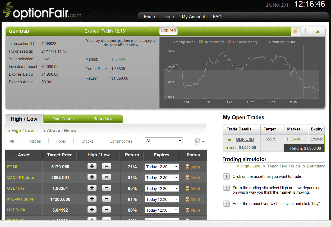The image size is (331, 227).
Task: Click the GBP/USD link in My Open Trades
Action: (x=245, y=139)
